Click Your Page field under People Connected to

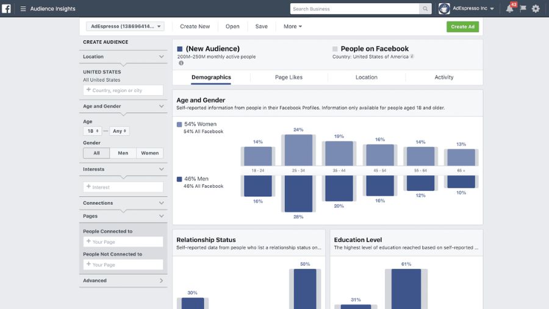coord(123,242)
